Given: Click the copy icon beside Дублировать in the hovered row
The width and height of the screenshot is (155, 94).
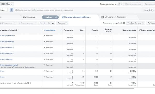Looking at the screenshot, I should (x=26, y=67).
